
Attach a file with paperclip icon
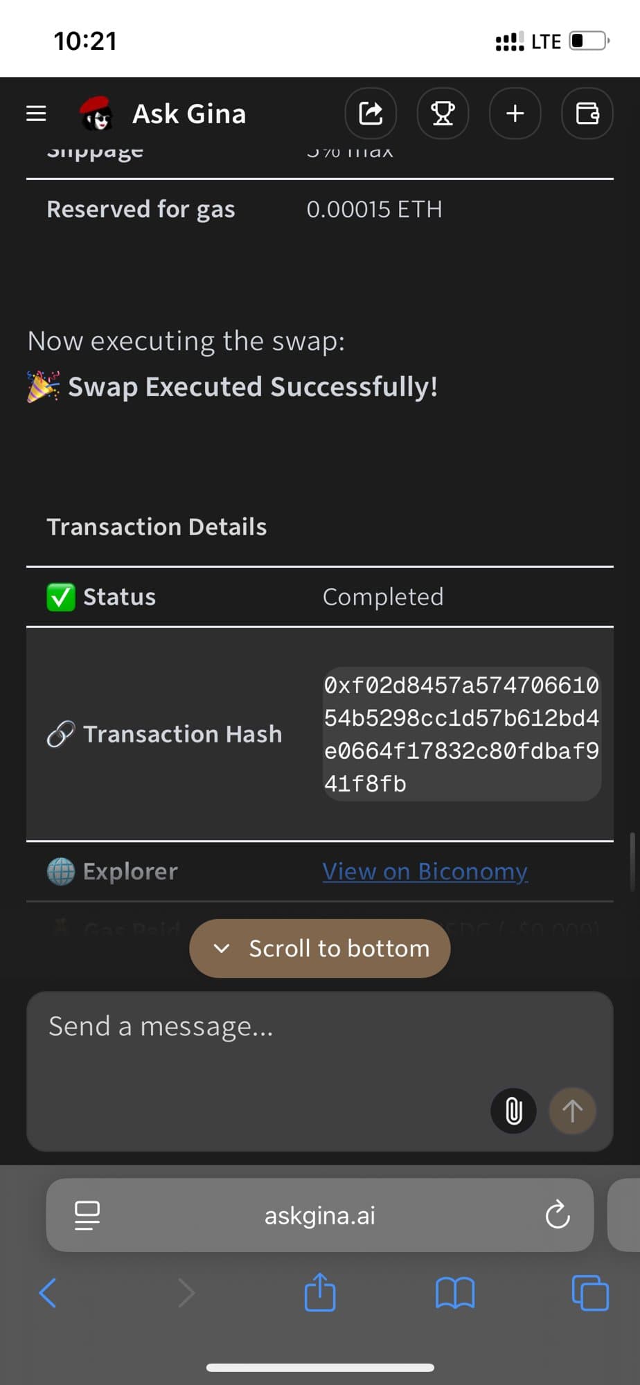(x=513, y=1111)
